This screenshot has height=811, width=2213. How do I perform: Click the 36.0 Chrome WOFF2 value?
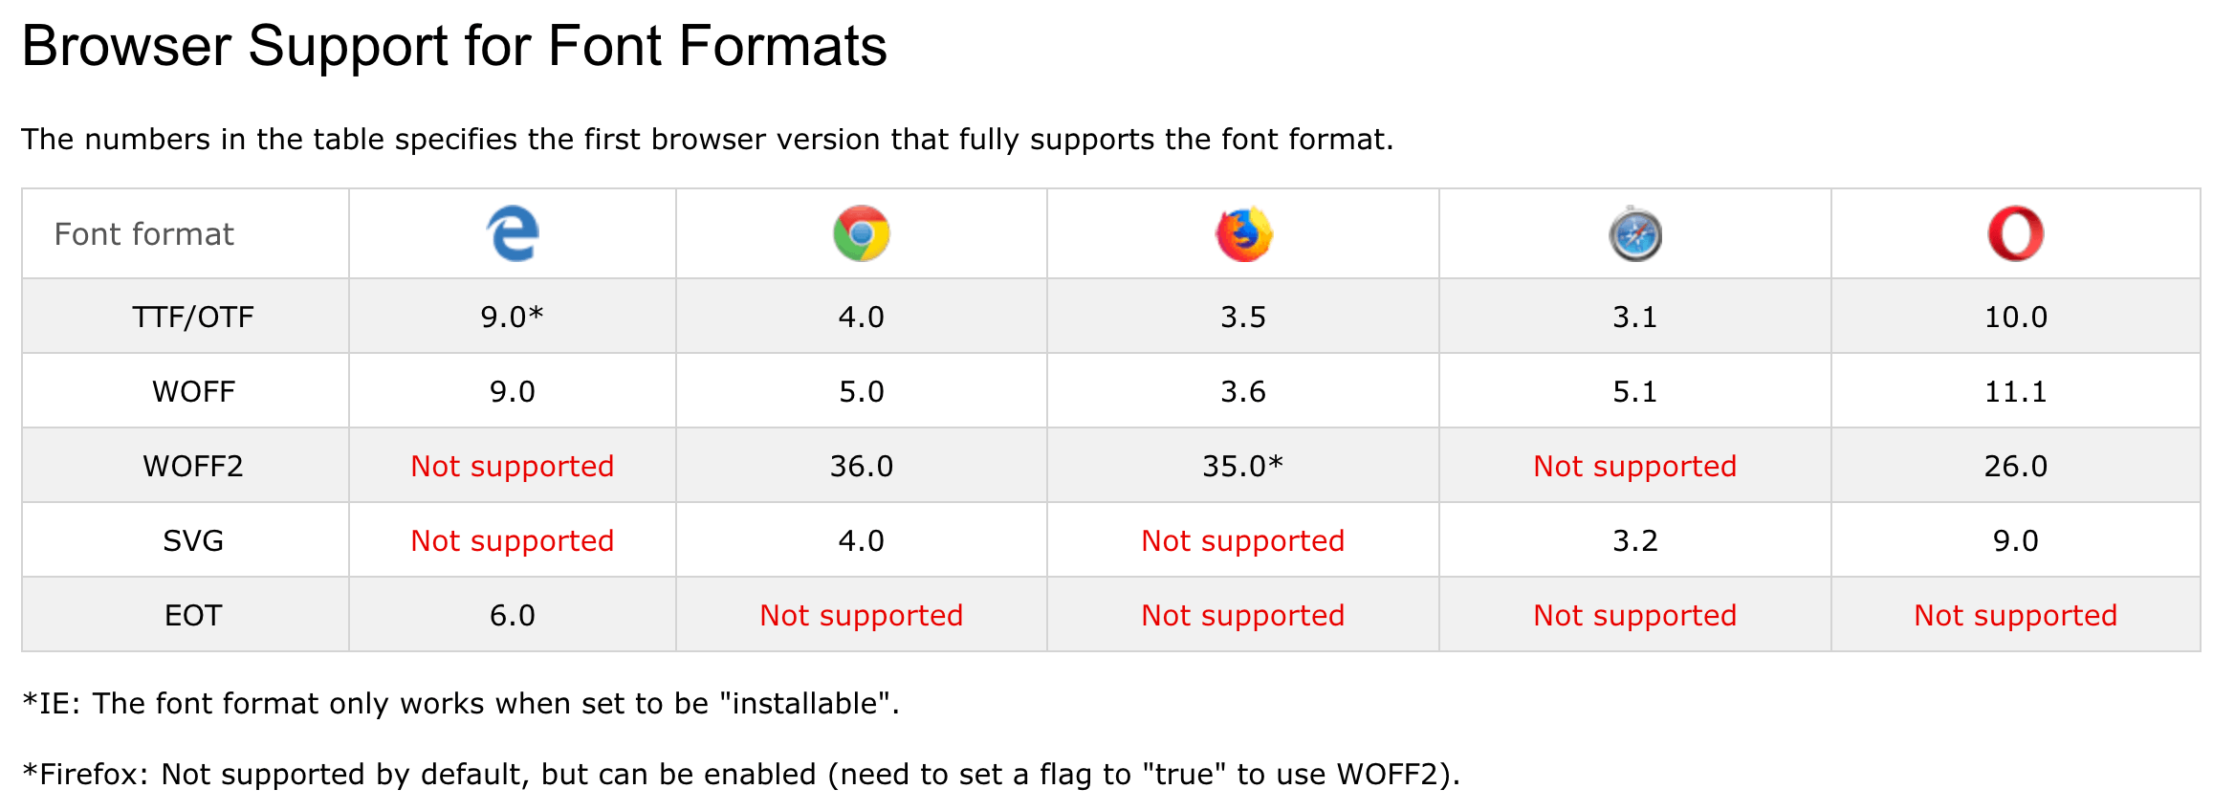click(862, 466)
